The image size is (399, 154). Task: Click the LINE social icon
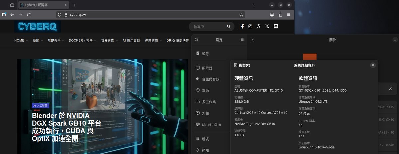[x=276, y=26]
